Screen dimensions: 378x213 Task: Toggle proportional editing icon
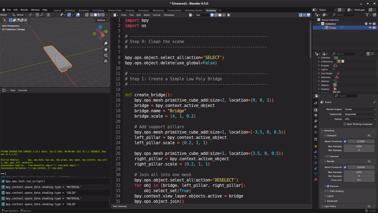49,15
